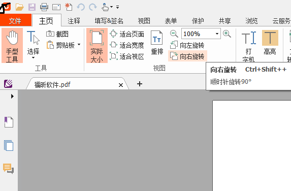This screenshot has width=291, height=191.
Task: Switch to the 保护 tab
Action: tap(198, 21)
